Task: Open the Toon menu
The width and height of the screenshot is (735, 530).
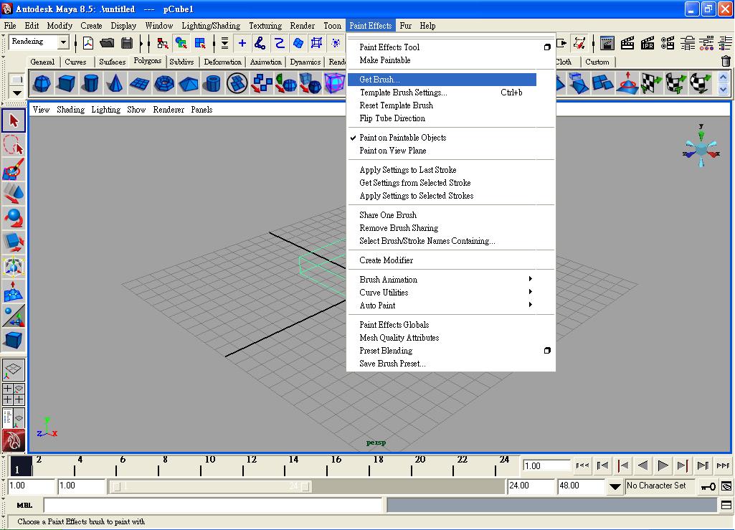Action: point(332,26)
